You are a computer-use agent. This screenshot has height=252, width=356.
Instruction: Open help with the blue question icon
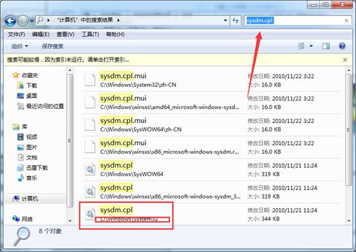click(342, 46)
